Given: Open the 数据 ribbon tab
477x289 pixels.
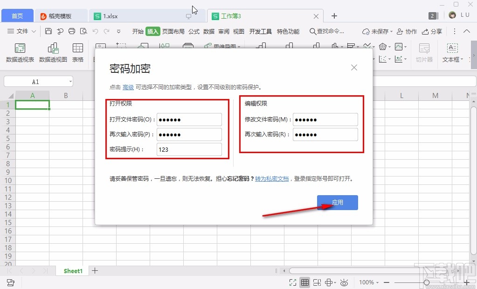Looking at the screenshot, I should (x=208, y=31).
